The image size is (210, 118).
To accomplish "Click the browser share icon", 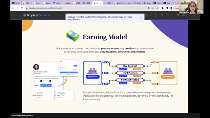I will click(153, 8).
